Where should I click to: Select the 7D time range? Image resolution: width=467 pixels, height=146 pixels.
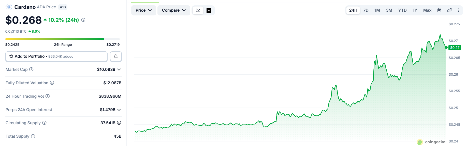pyautogui.click(x=366, y=10)
